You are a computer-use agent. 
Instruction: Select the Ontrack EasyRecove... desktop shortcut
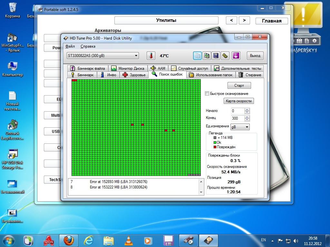point(13,130)
